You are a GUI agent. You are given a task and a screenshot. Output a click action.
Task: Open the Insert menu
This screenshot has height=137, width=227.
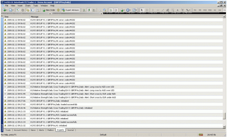tap(20, 6)
